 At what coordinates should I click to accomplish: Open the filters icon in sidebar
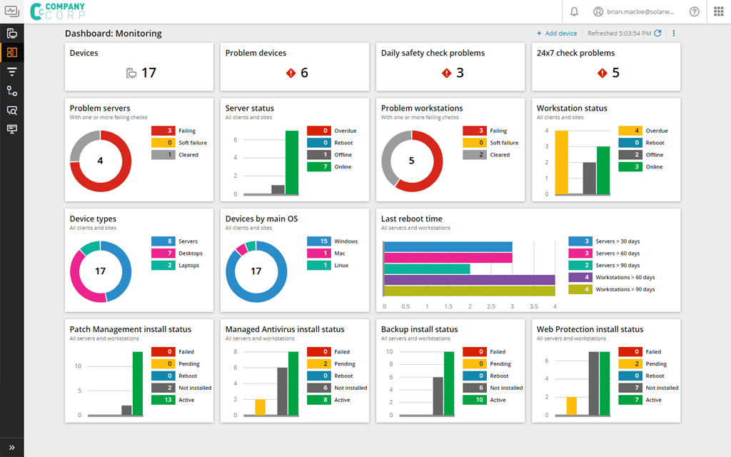(12, 71)
